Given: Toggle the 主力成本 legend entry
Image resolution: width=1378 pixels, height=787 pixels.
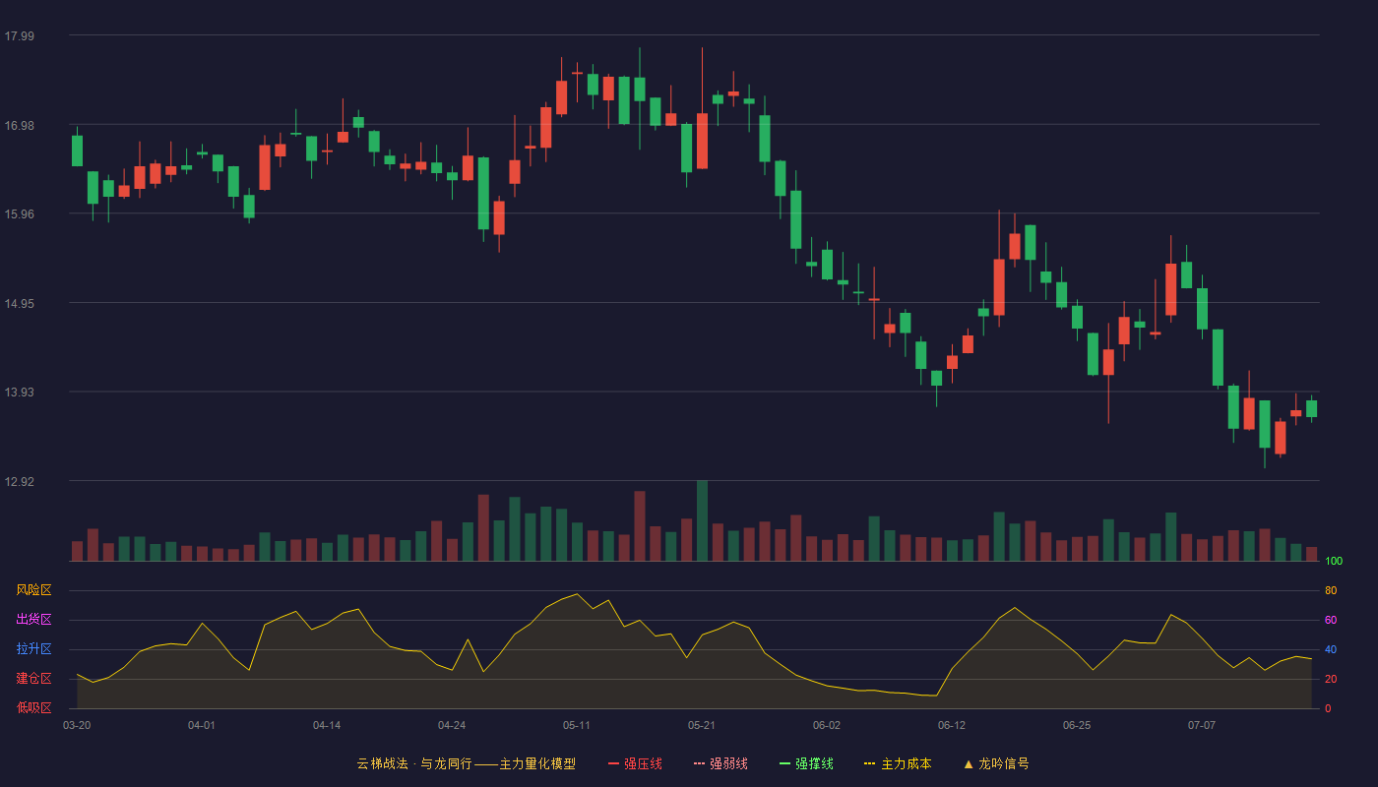Looking at the screenshot, I should click(898, 763).
